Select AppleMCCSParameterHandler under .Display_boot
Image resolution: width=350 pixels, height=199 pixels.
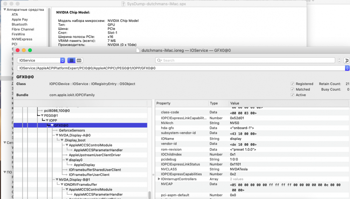pyautogui.click(x=98, y=150)
